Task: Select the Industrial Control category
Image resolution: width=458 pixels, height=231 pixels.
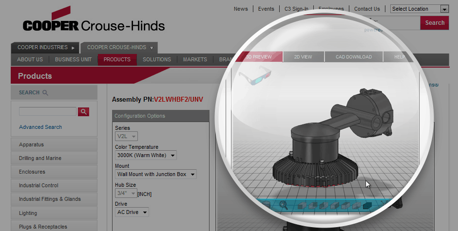Action: click(38, 185)
